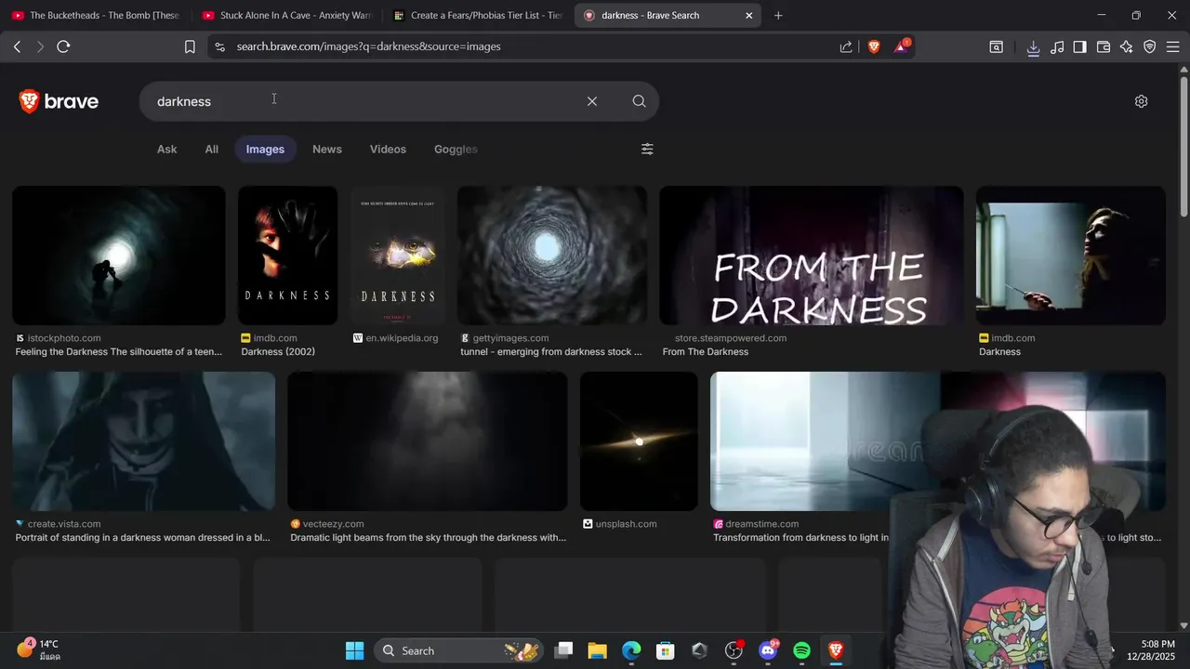Image resolution: width=1190 pixels, height=669 pixels.
Task: Bookmark this page with the bookmark icon
Action: (x=190, y=46)
